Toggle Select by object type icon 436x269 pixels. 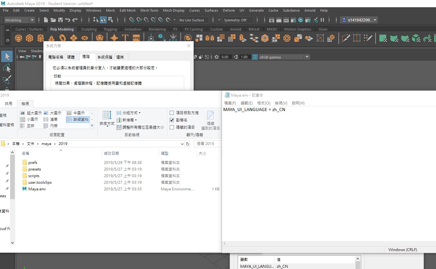(103, 20)
